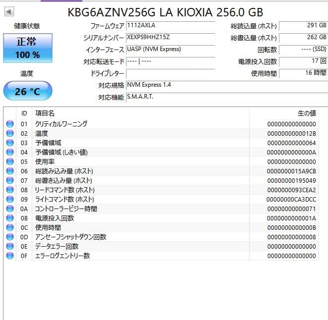Click the 総書込量 (ホスト) value 262 GB

tap(303, 38)
